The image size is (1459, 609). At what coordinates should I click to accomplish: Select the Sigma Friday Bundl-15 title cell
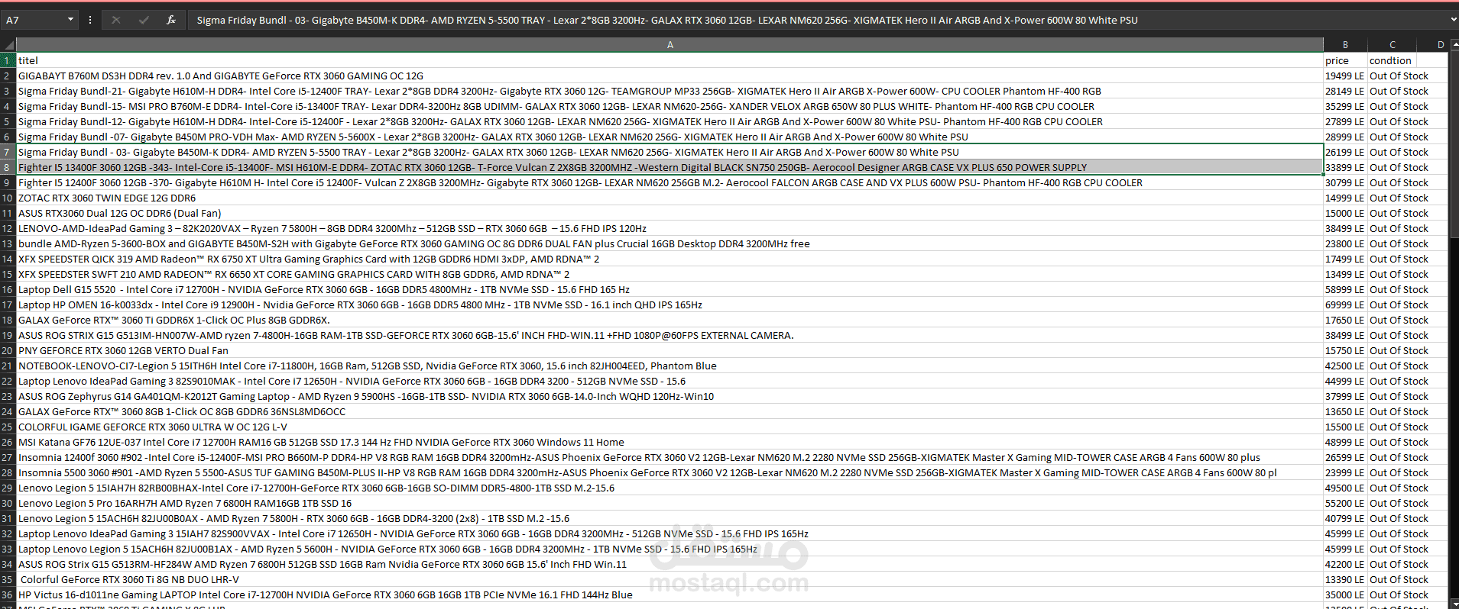coord(670,106)
